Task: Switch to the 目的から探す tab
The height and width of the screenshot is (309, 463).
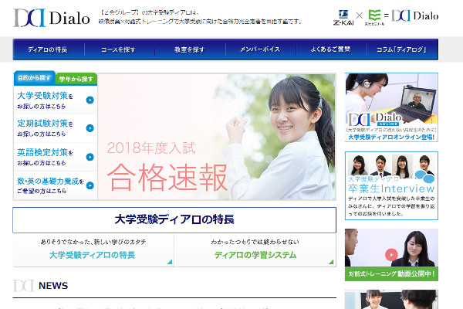Action: point(34,78)
